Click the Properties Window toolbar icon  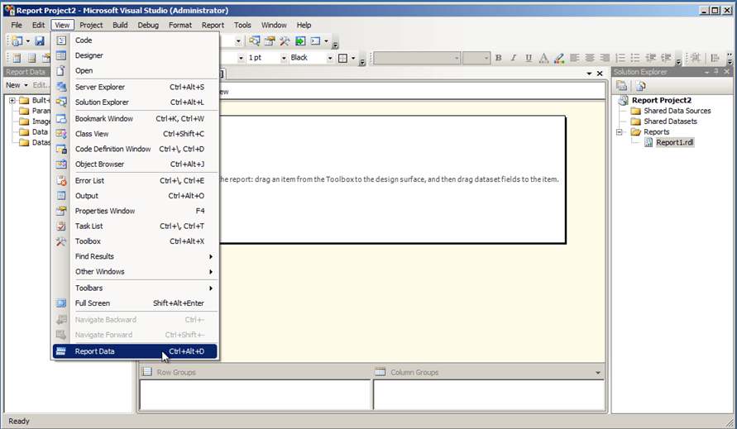click(270, 41)
